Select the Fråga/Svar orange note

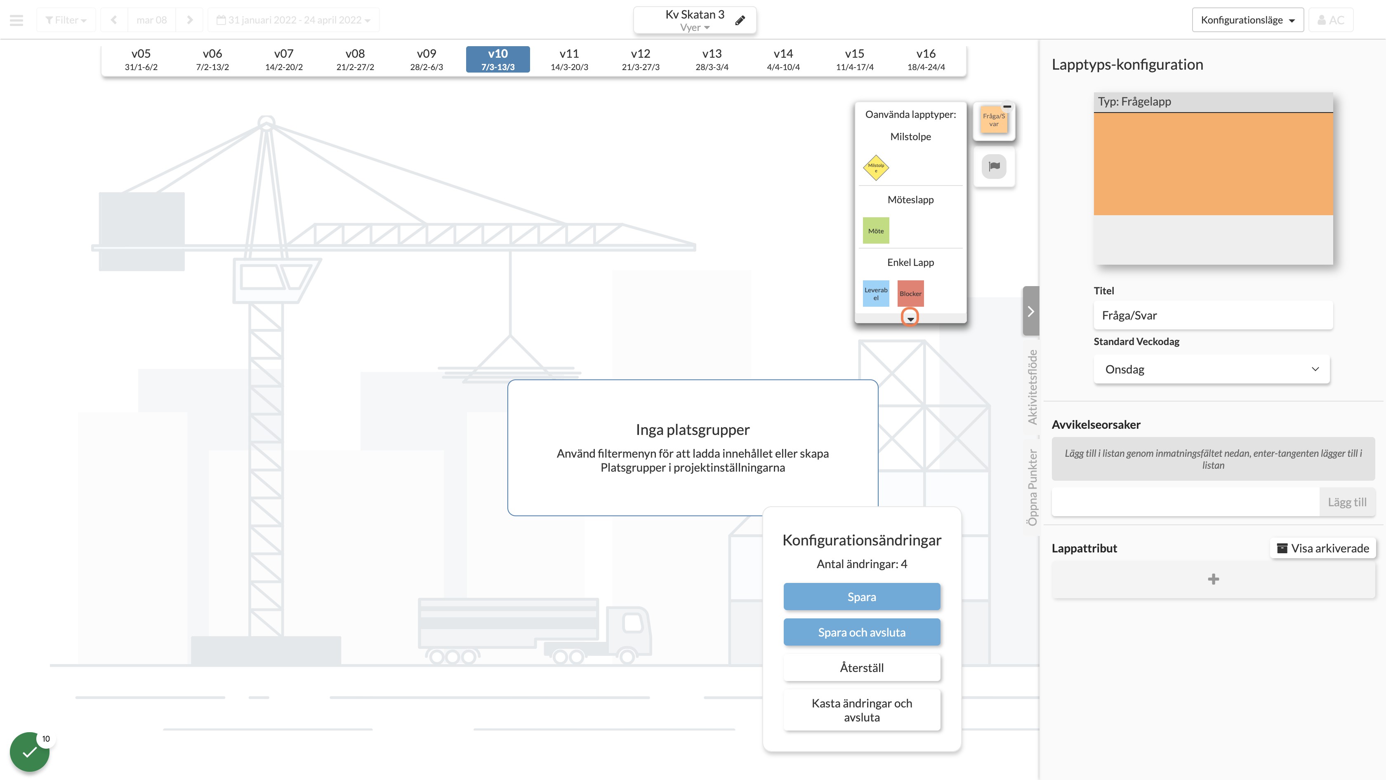point(993,120)
